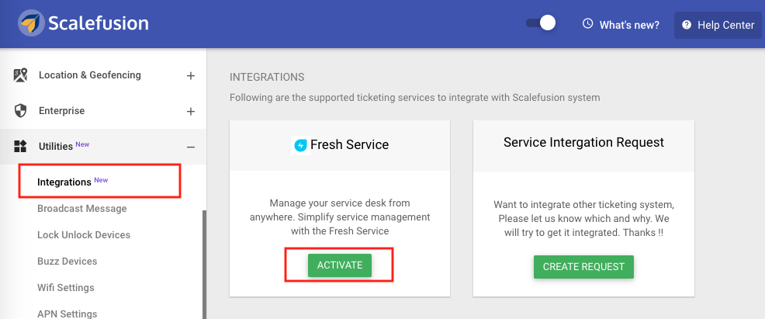Expand Location & Geofencing with plus sign
Screen dimensions: 765x319
pyautogui.click(x=191, y=75)
